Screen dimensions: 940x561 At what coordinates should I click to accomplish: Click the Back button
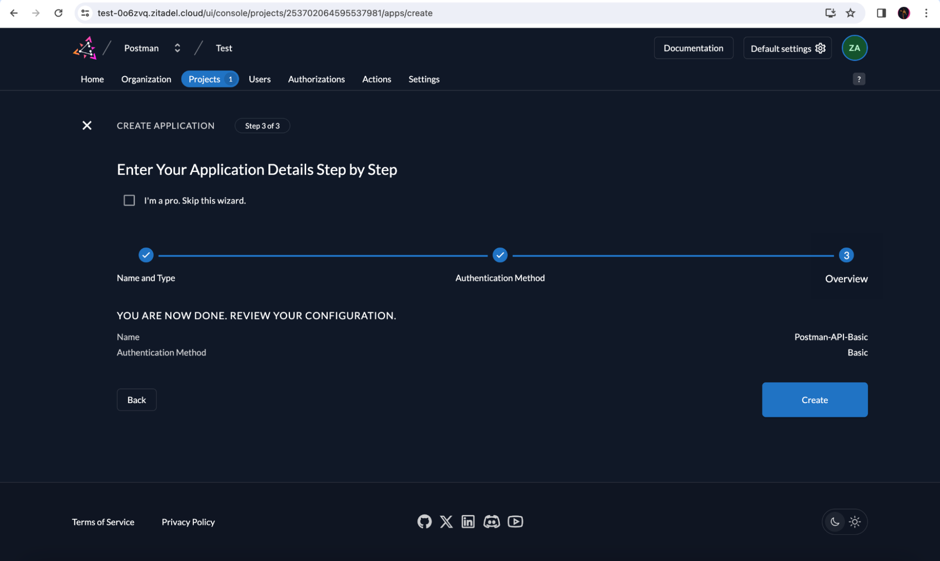pyautogui.click(x=136, y=400)
